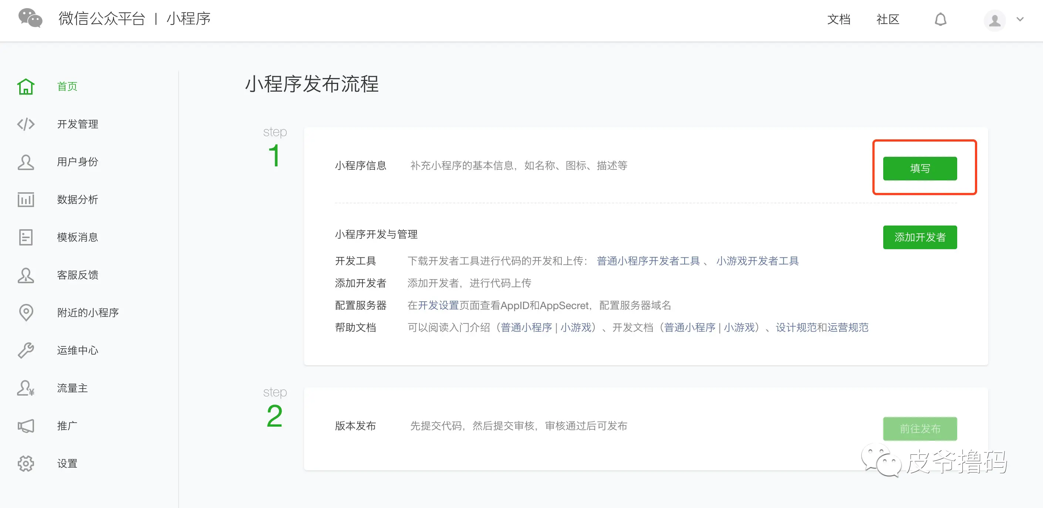Click the 添加开发者 button
This screenshot has width=1043, height=508.
(920, 237)
